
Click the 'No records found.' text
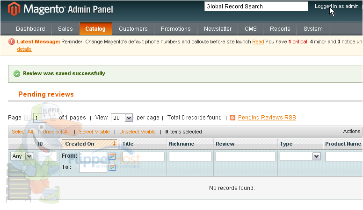[232, 188]
